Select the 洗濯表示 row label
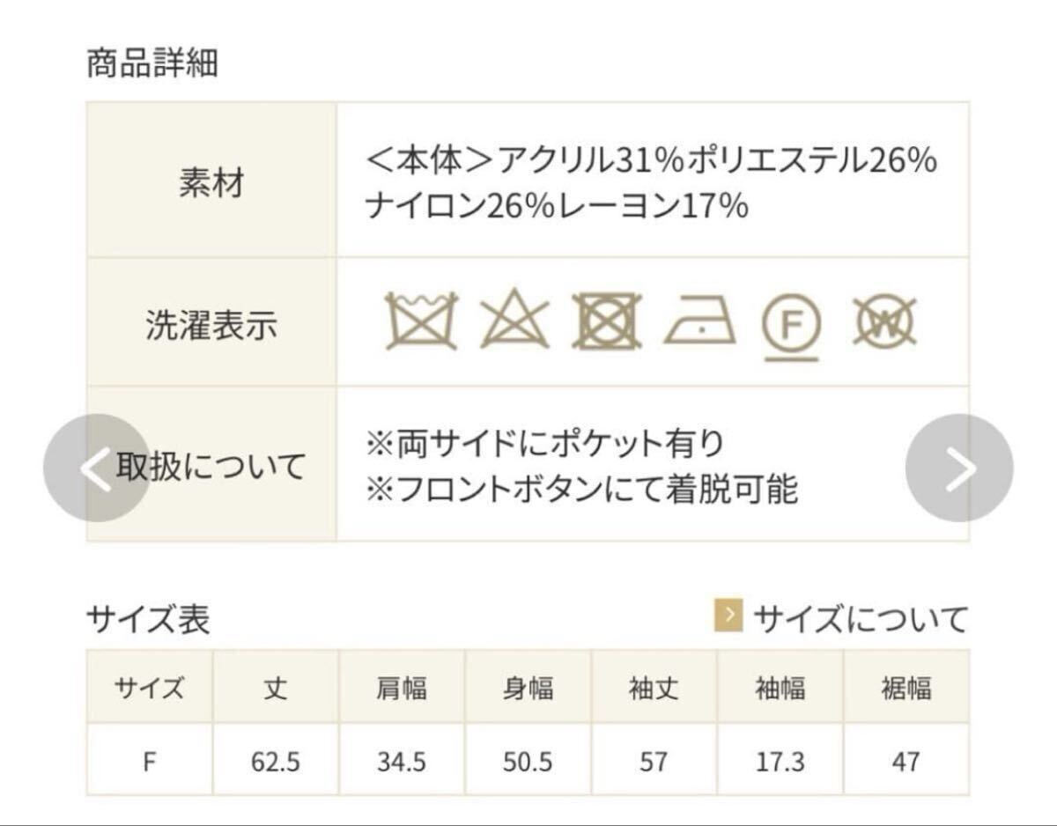 211,324
